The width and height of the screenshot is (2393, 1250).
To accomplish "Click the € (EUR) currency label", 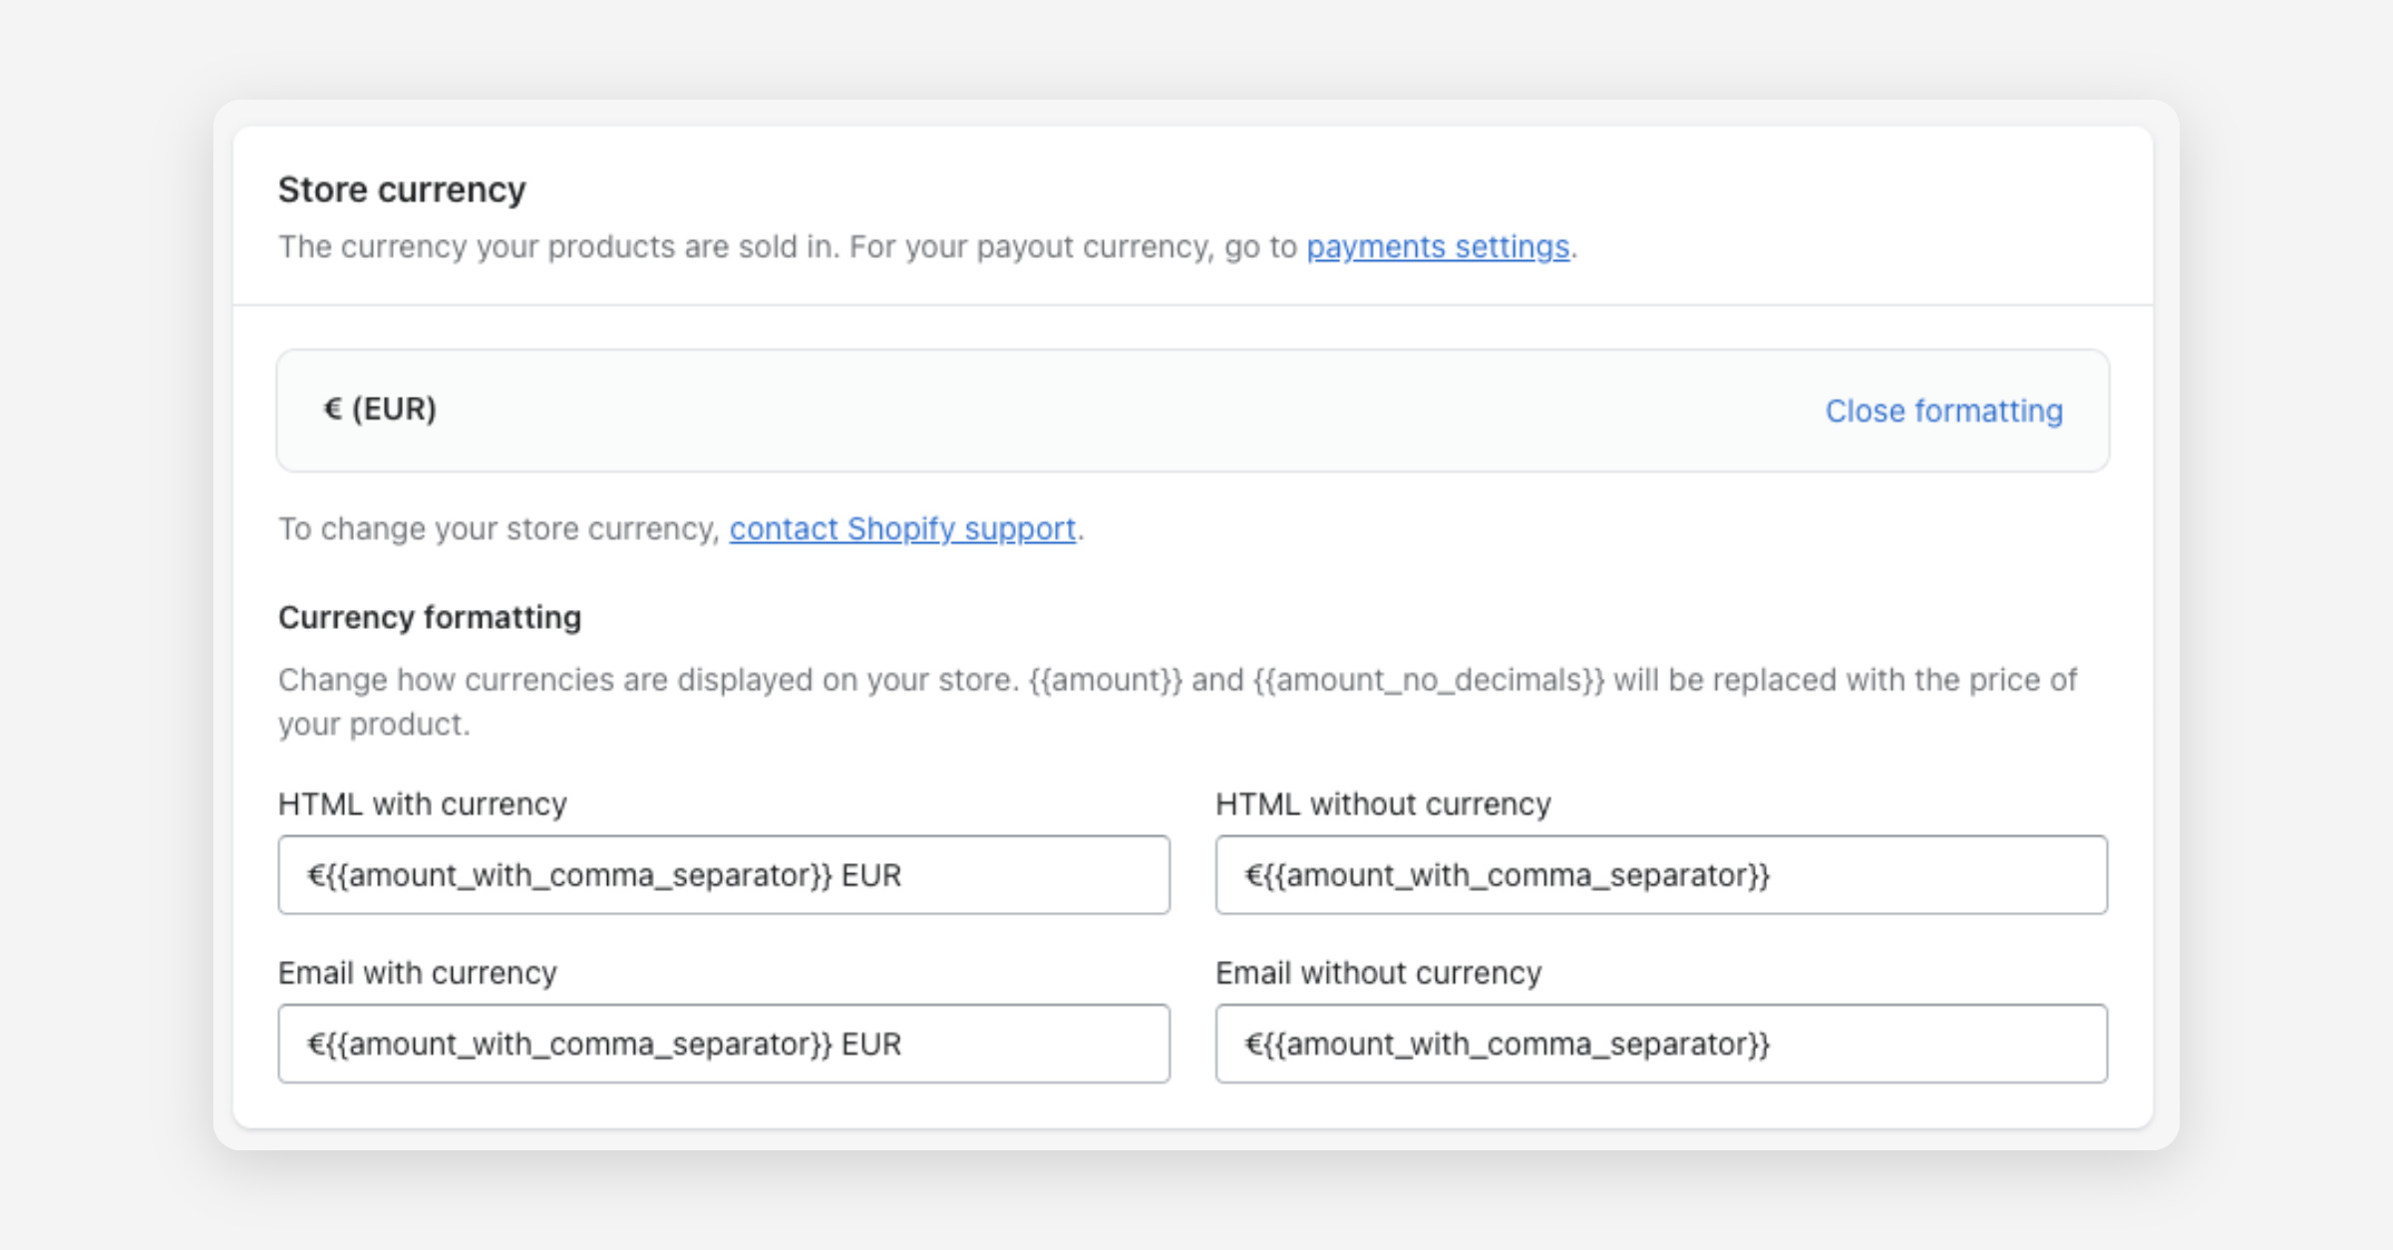I will click(380, 410).
